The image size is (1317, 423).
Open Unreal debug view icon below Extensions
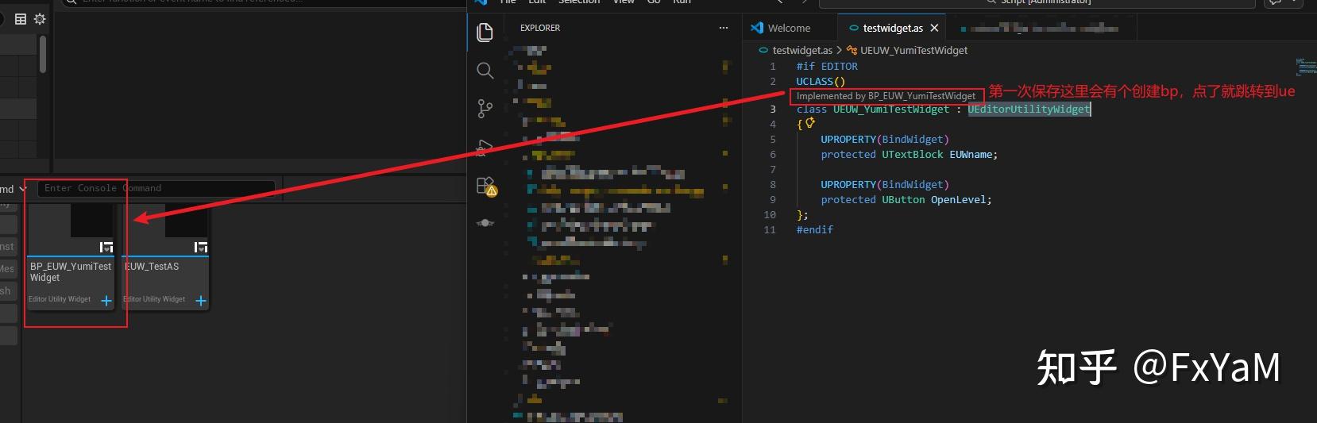click(x=485, y=223)
